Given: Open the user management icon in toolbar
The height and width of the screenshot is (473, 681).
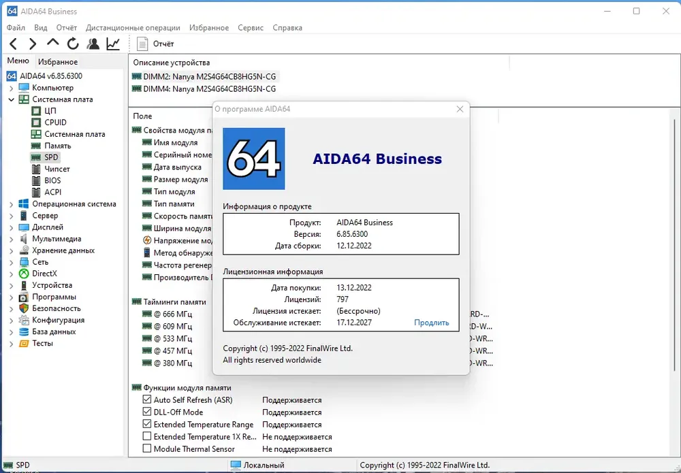Looking at the screenshot, I should pyautogui.click(x=93, y=44).
